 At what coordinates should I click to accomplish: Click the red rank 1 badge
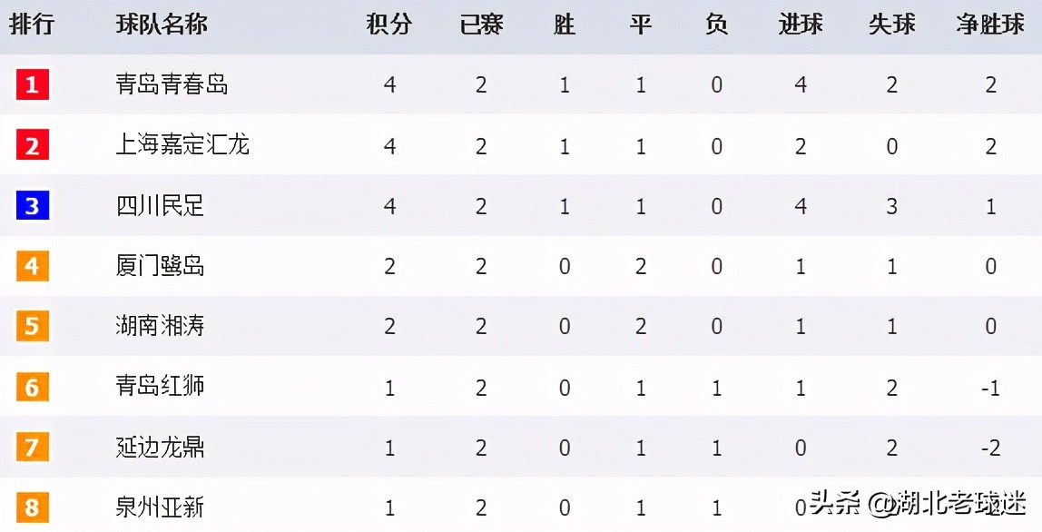click(x=32, y=85)
